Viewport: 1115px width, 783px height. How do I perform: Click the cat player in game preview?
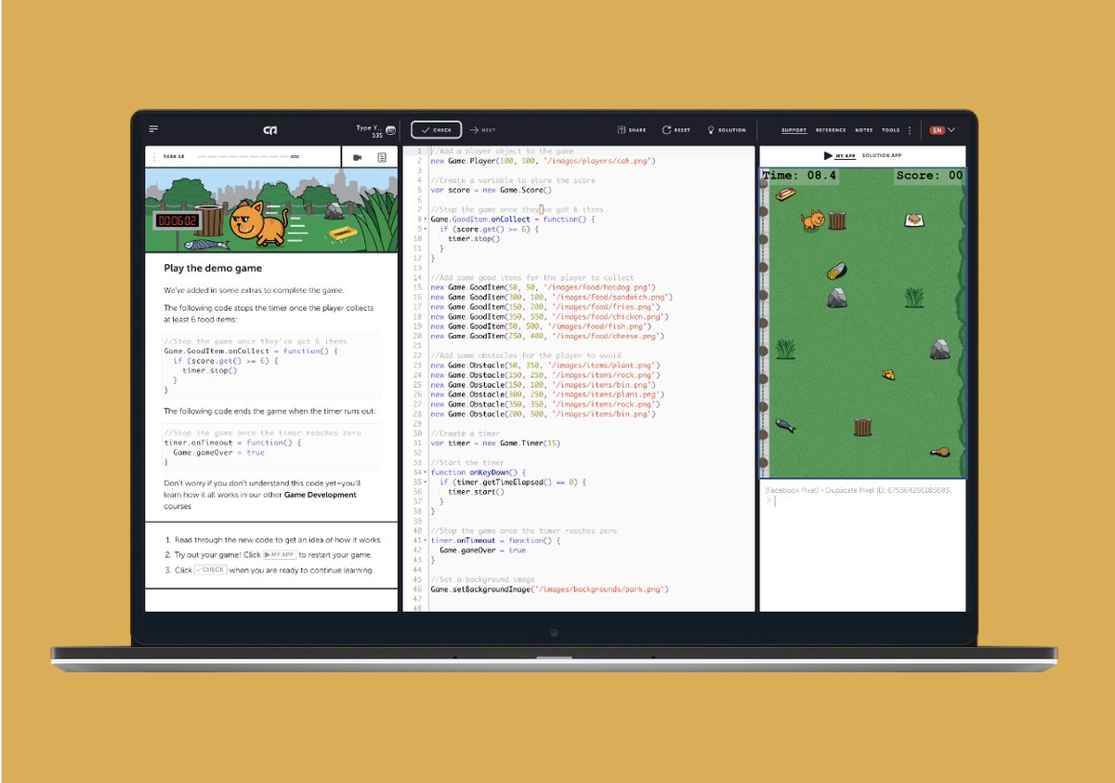pos(812,219)
